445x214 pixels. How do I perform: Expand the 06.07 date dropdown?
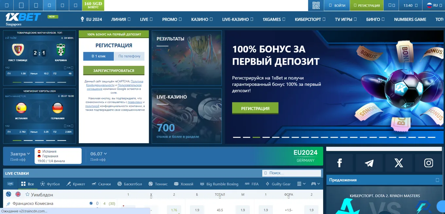point(98,154)
